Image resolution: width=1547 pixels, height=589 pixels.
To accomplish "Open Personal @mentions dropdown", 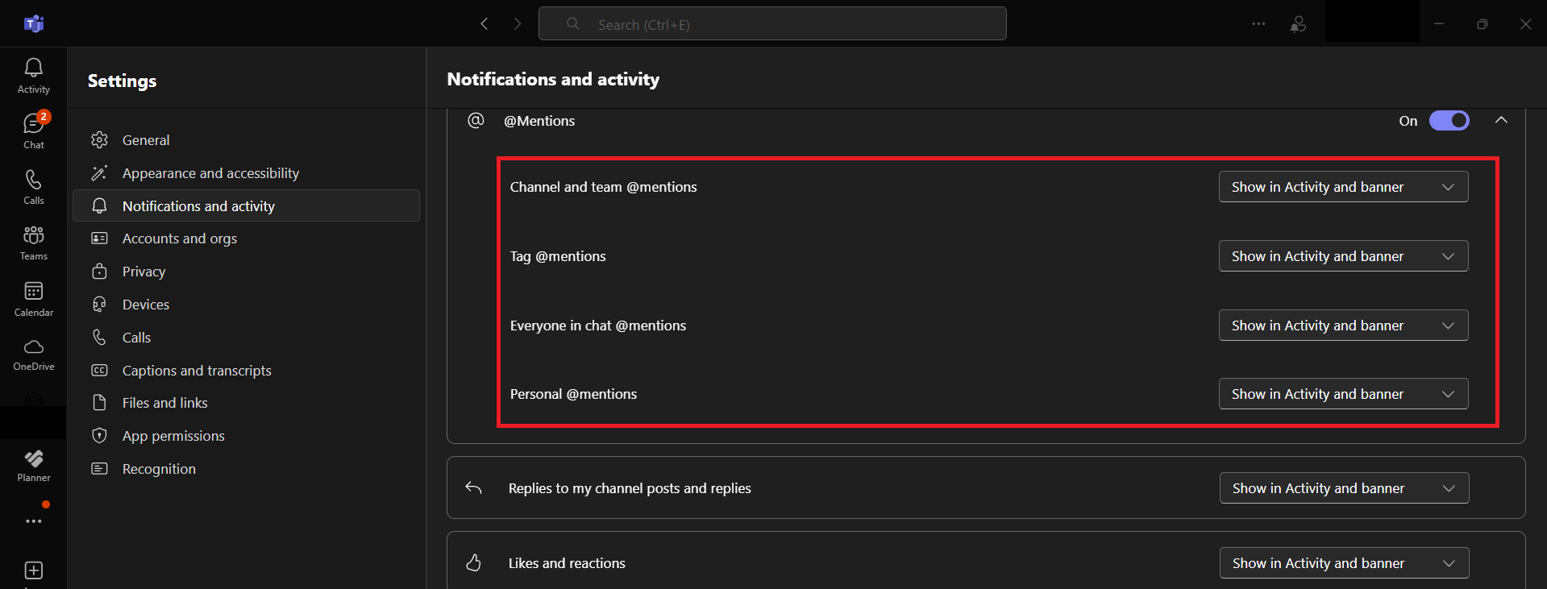I will coord(1343,393).
